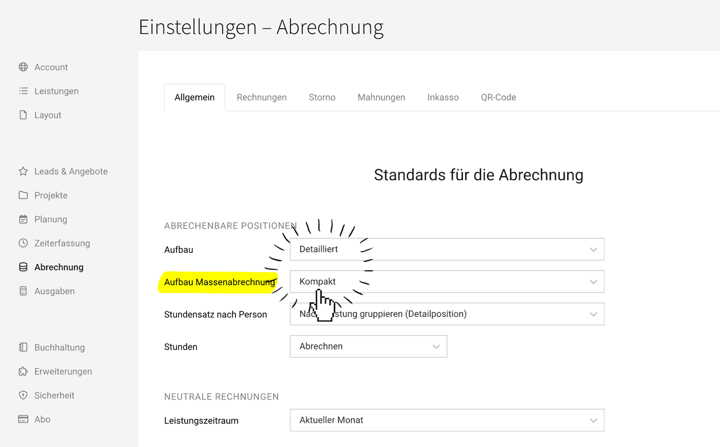Click the Leistungen list icon
The width and height of the screenshot is (720, 447).
pyautogui.click(x=23, y=91)
